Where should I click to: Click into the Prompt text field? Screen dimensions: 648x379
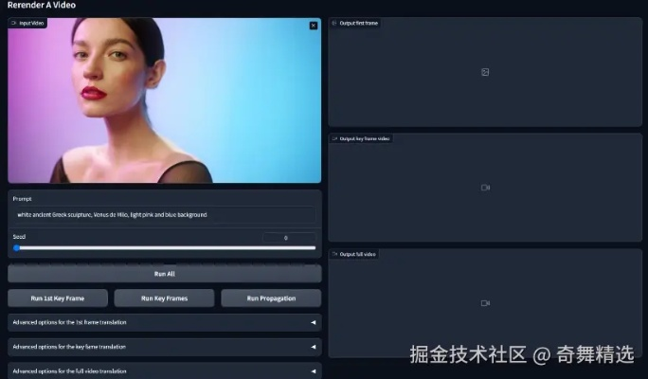coord(164,215)
